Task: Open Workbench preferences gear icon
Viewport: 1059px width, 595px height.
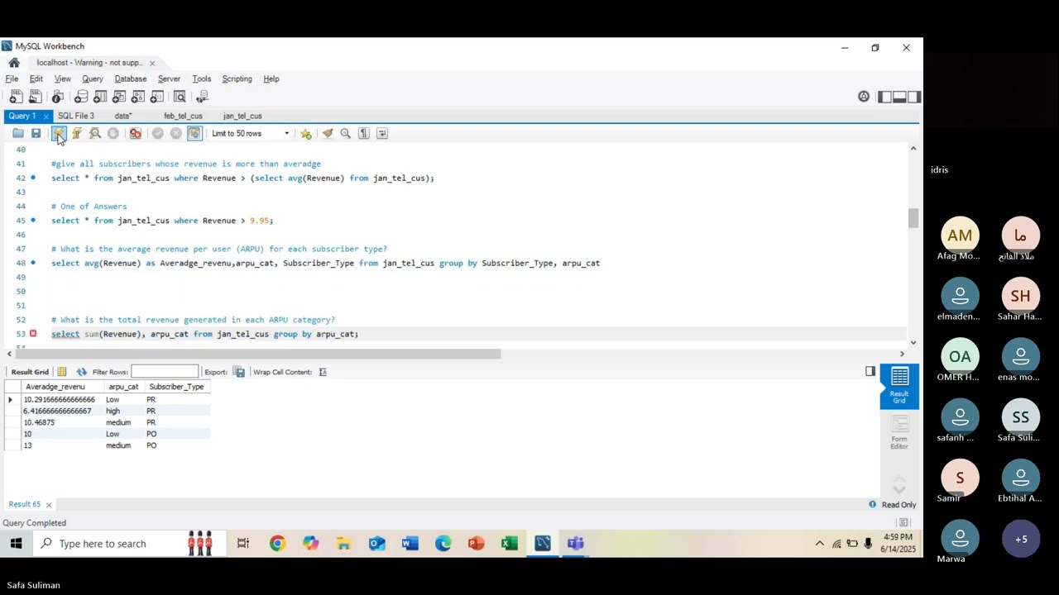Action: click(x=864, y=97)
